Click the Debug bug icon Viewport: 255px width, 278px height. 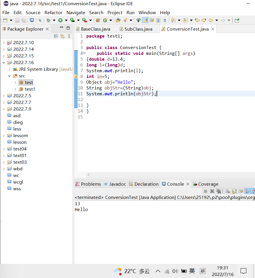point(48,20)
